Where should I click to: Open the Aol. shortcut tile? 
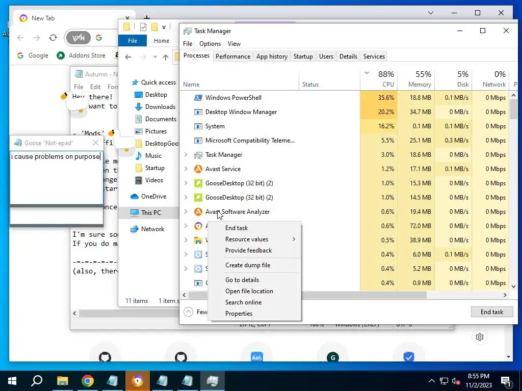[257, 357]
